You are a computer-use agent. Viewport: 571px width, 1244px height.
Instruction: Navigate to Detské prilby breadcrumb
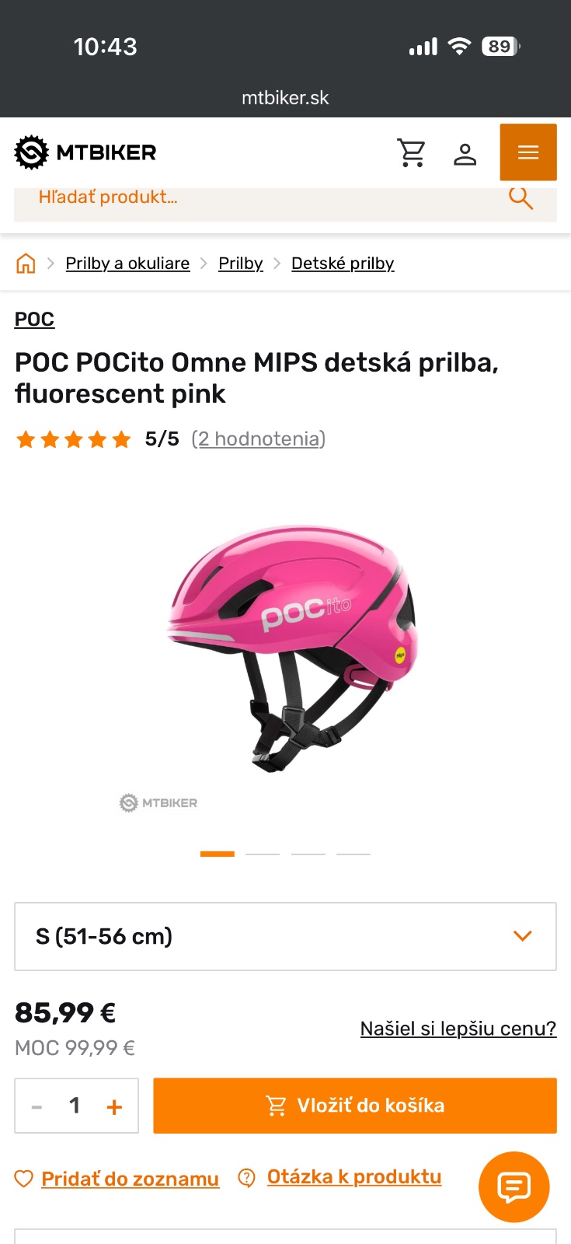[x=343, y=264]
